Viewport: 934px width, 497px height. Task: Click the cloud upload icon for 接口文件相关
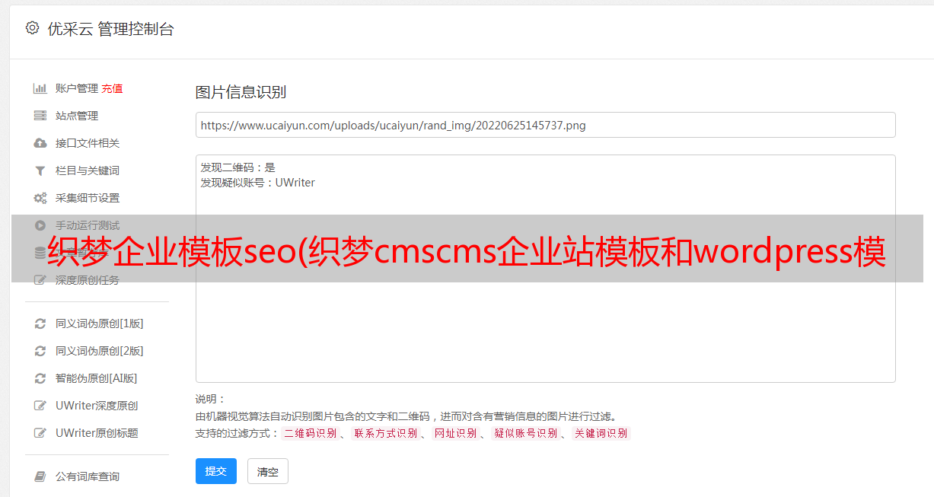[x=40, y=143]
